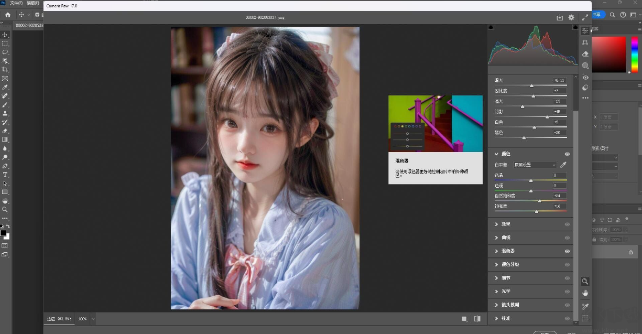Screen dimensions: 642x334
Task: Select the Hand tool in Camera Raw
Action: click(x=585, y=293)
